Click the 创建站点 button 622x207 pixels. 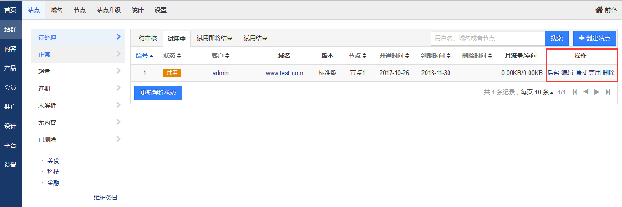[594, 39]
